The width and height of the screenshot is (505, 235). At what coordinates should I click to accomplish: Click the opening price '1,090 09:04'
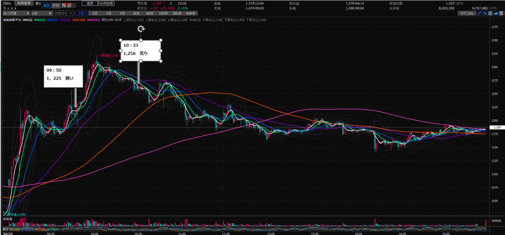point(355,8)
